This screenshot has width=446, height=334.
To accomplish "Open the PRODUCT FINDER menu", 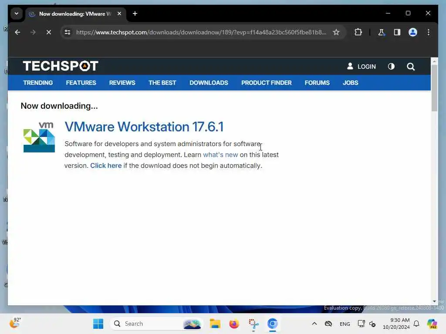I will pyautogui.click(x=267, y=83).
